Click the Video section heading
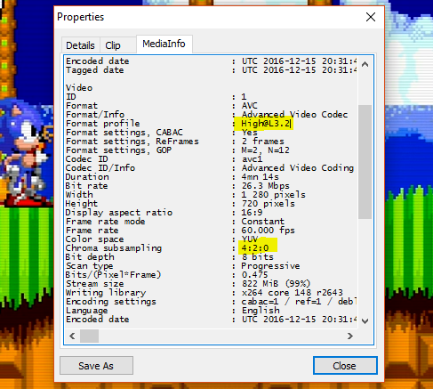 coord(79,88)
